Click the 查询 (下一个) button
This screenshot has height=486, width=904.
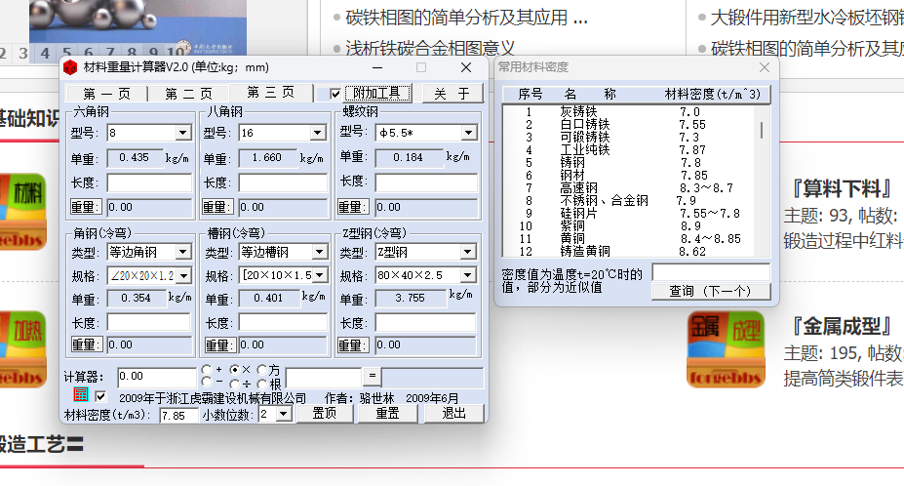click(711, 291)
